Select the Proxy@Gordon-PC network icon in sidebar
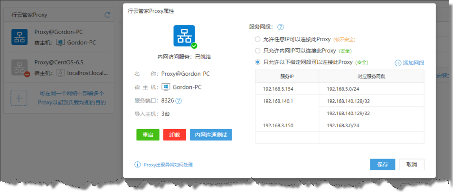 19,37
